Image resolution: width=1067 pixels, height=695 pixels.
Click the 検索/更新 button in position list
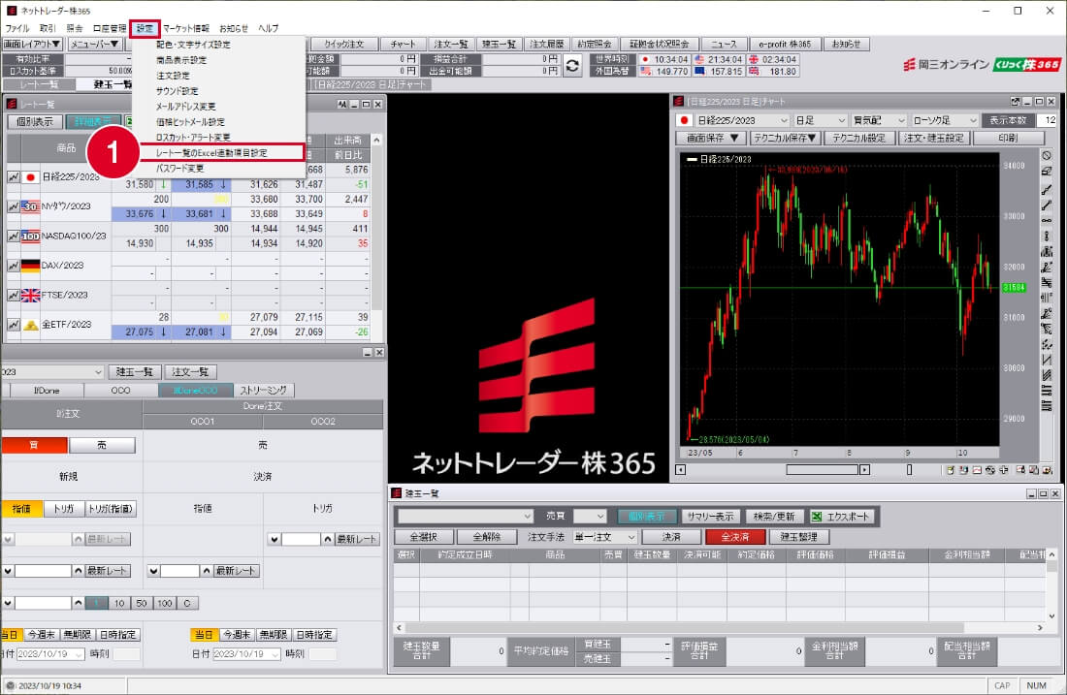tap(774, 517)
